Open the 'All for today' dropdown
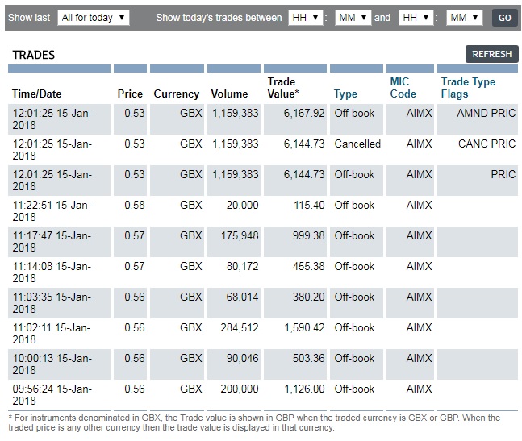Screen dimensions: 522x441 tap(94, 18)
